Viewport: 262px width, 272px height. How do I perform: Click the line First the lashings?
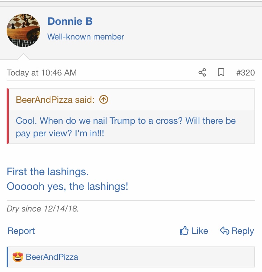(x=48, y=172)
